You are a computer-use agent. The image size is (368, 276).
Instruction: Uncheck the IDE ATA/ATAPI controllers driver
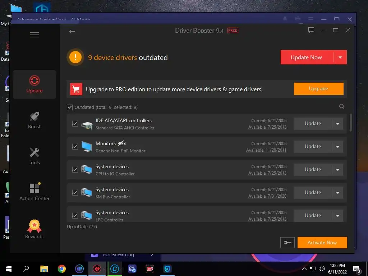[x=75, y=124]
